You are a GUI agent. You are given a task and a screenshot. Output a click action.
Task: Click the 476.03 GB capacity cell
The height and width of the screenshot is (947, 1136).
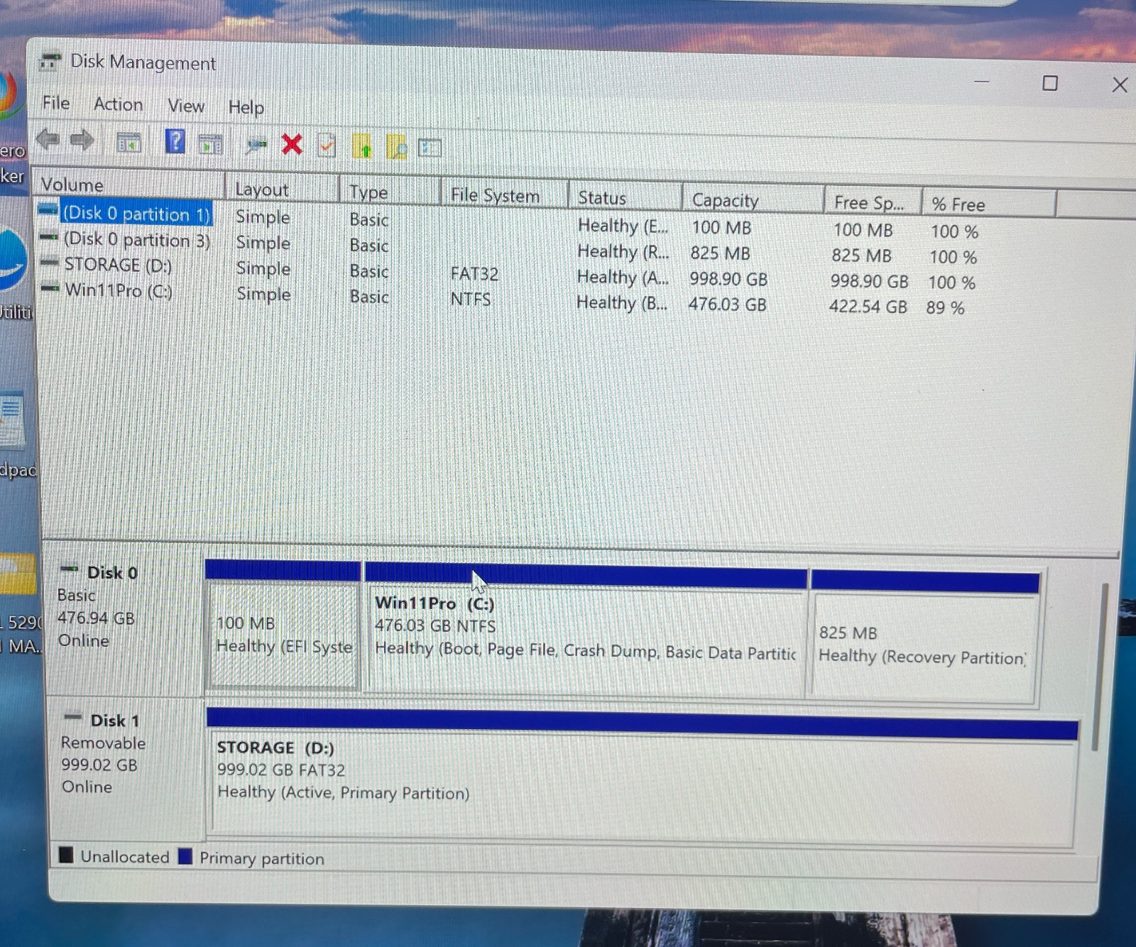(x=727, y=305)
